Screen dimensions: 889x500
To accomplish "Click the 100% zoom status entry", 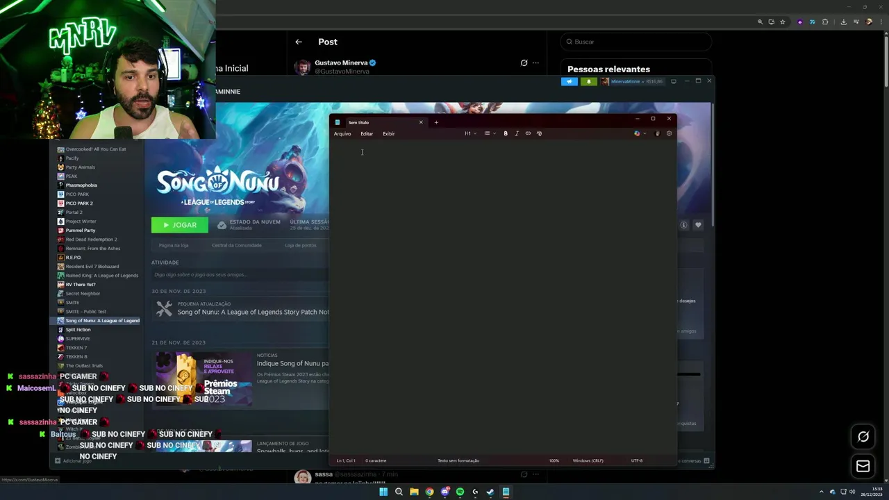I will pos(554,460).
